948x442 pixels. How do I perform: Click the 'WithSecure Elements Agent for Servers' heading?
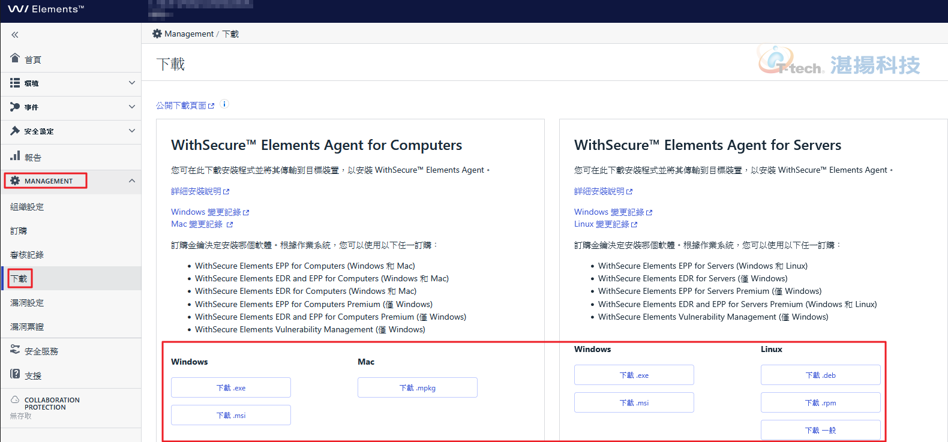click(707, 145)
